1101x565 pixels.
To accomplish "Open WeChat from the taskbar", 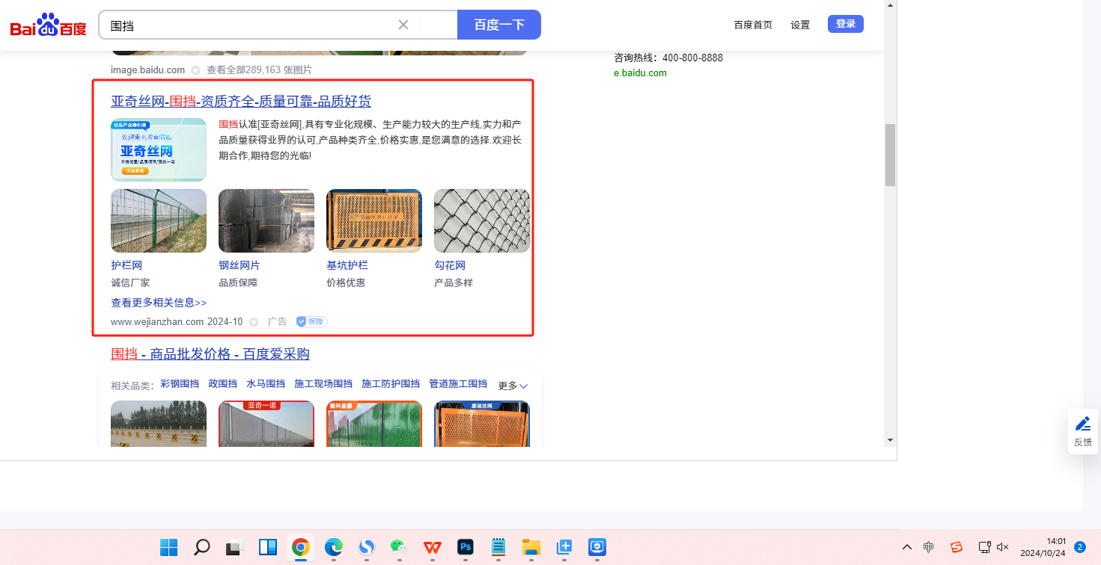I will coord(399,547).
